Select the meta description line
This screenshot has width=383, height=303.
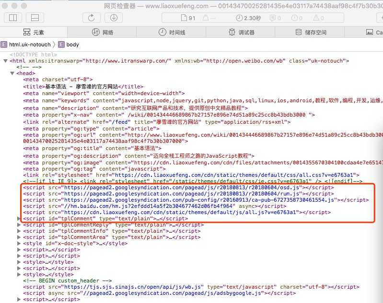(135, 108)
